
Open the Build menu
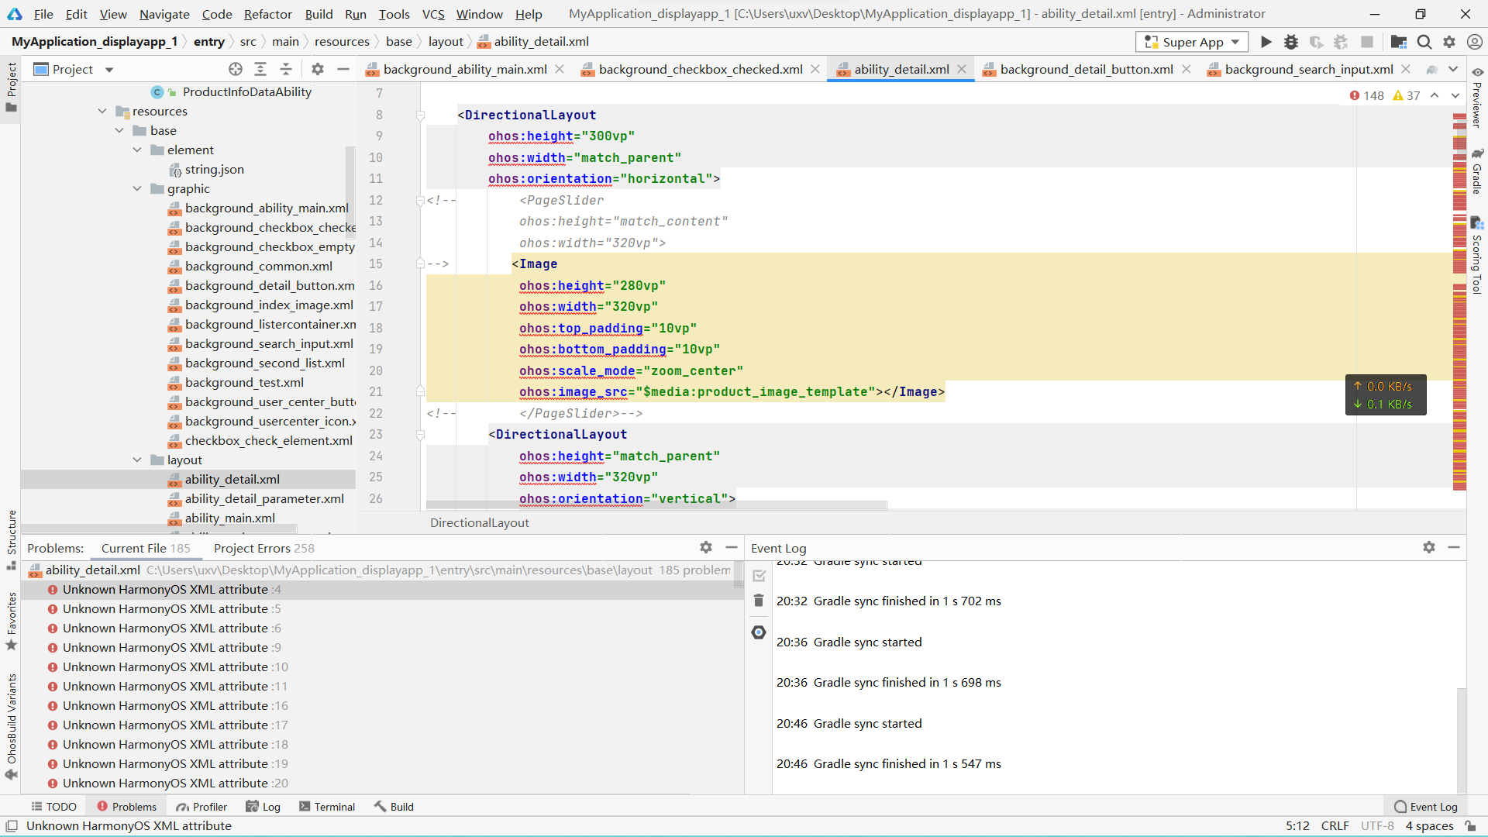[319, 14]
